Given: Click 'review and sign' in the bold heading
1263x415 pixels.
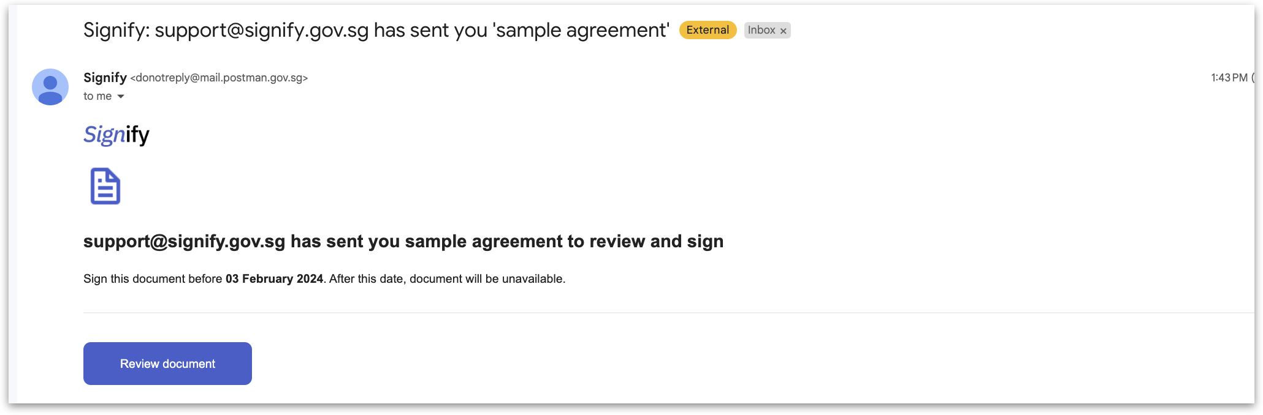Looking at the screenshot, I should tap(656, 241).
